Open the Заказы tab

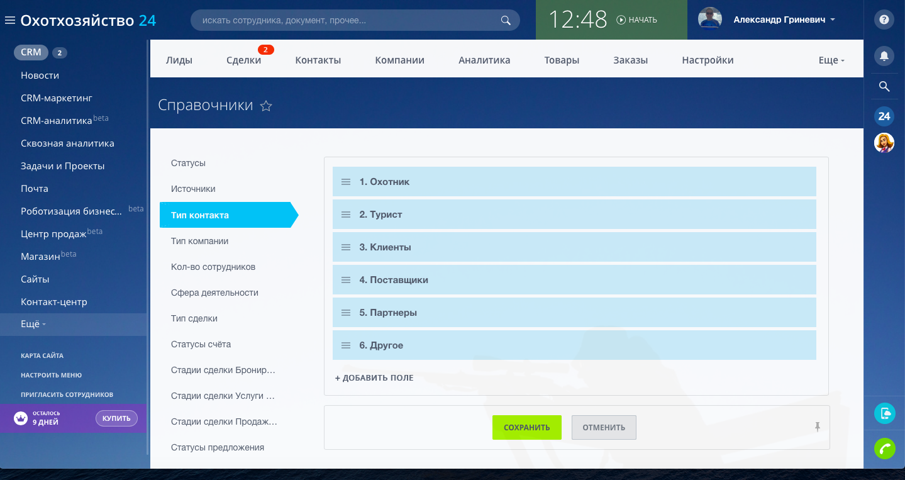[x=630, y=60]
